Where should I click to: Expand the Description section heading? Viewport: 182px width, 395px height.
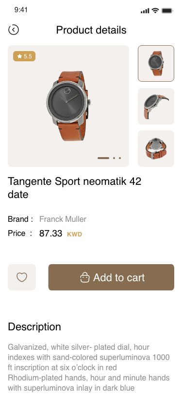point(34,327)
